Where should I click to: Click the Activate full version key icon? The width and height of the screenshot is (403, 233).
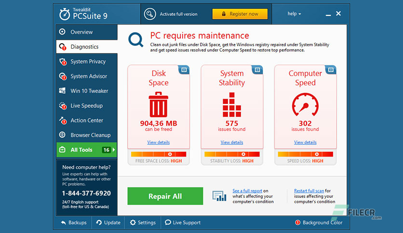[150, 14]
